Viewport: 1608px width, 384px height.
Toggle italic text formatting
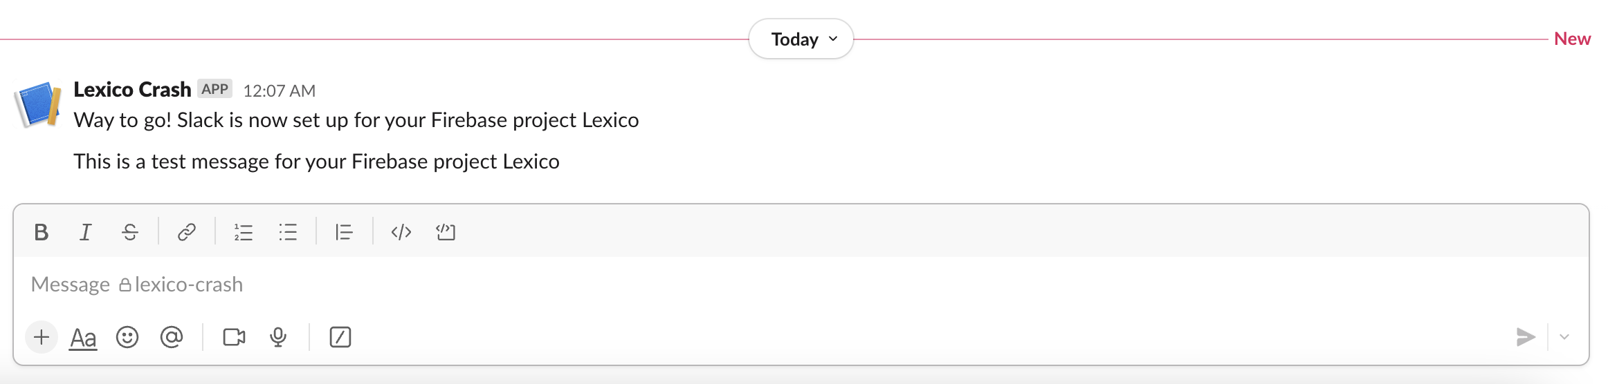[x=86, y=232]
